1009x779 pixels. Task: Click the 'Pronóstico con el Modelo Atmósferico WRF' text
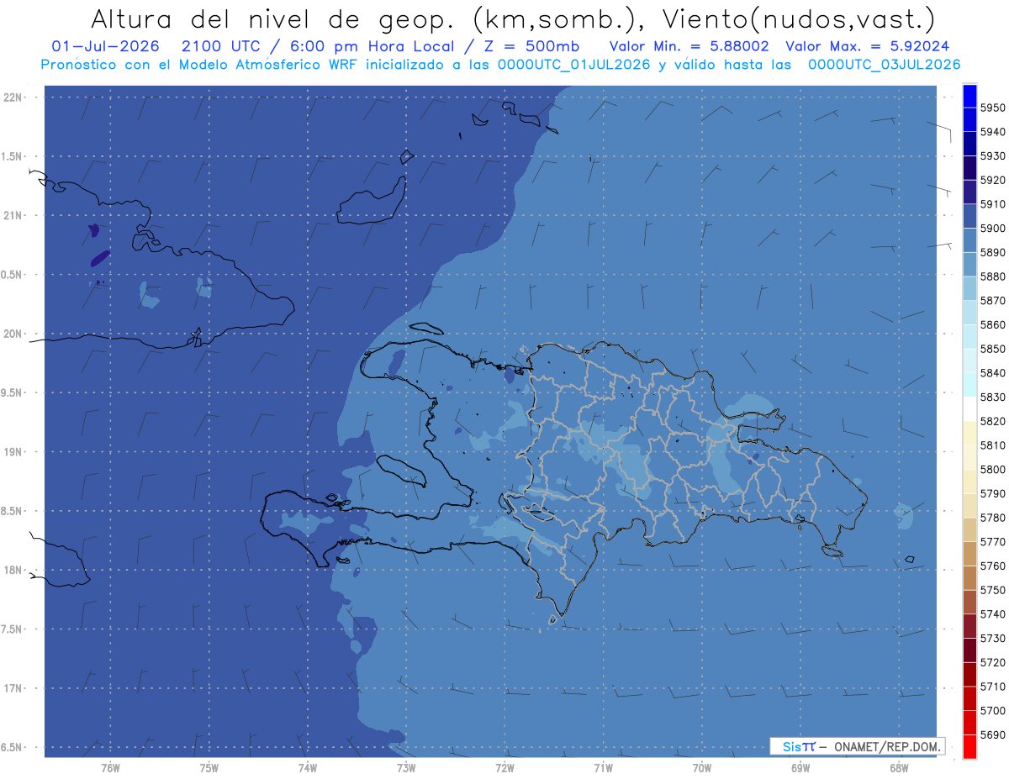click(x=198, y=64)
